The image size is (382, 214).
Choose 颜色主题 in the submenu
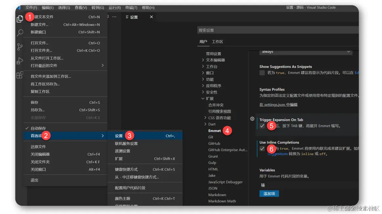(x=145, y=198)
